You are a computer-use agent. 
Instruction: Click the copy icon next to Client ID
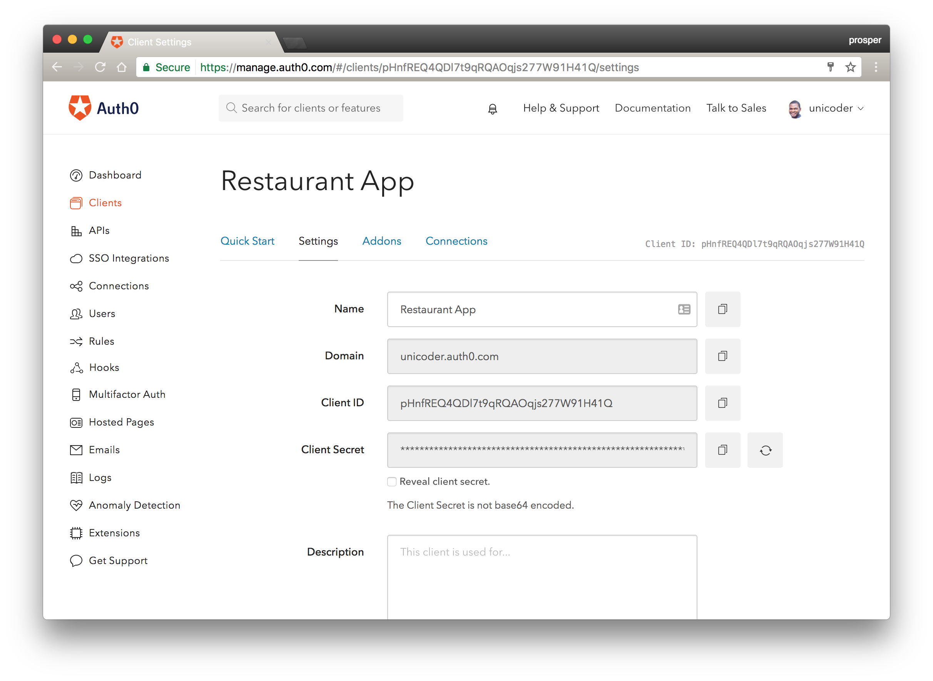722,403
